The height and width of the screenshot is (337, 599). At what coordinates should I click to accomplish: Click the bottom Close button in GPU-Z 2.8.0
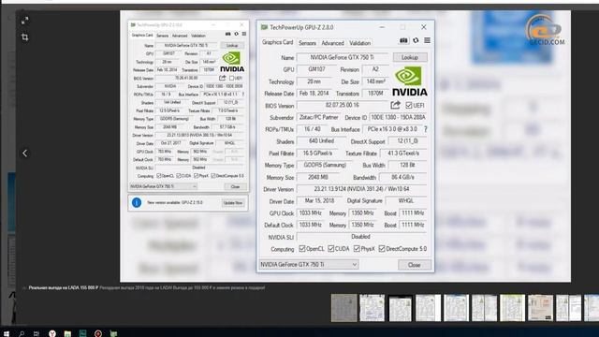point(414,265)
